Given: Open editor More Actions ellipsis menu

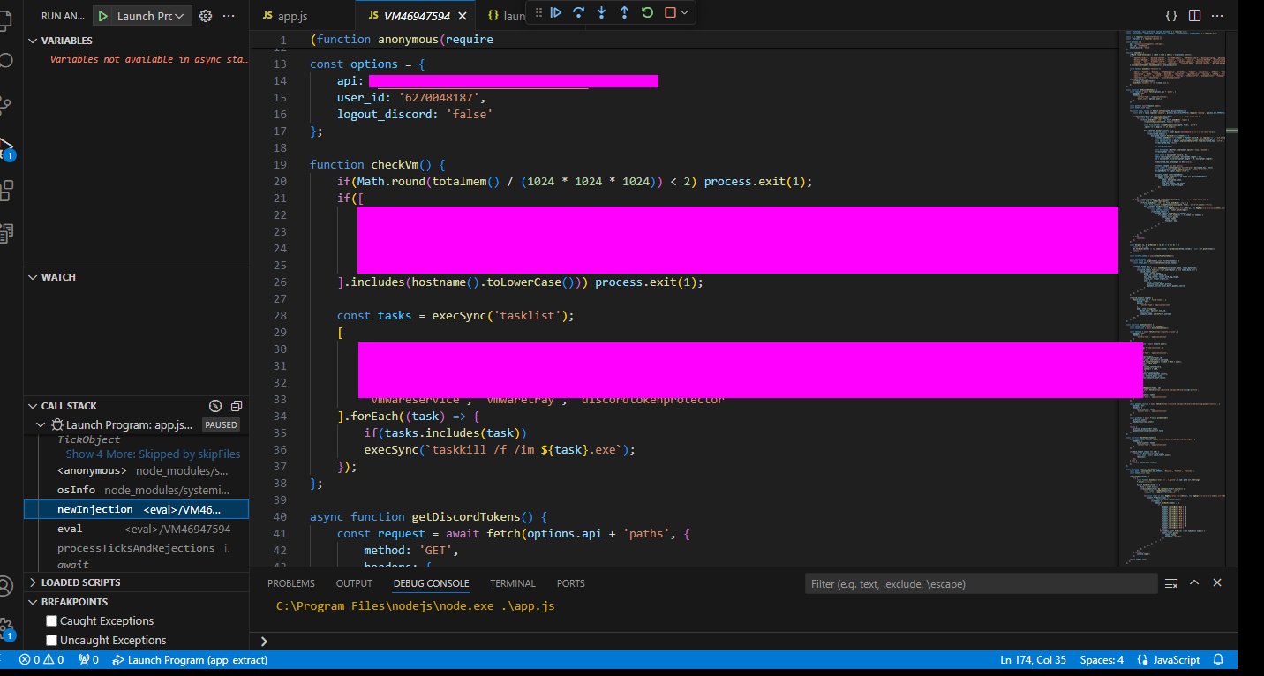Looking at the screenshot, I should [1217, 16].
